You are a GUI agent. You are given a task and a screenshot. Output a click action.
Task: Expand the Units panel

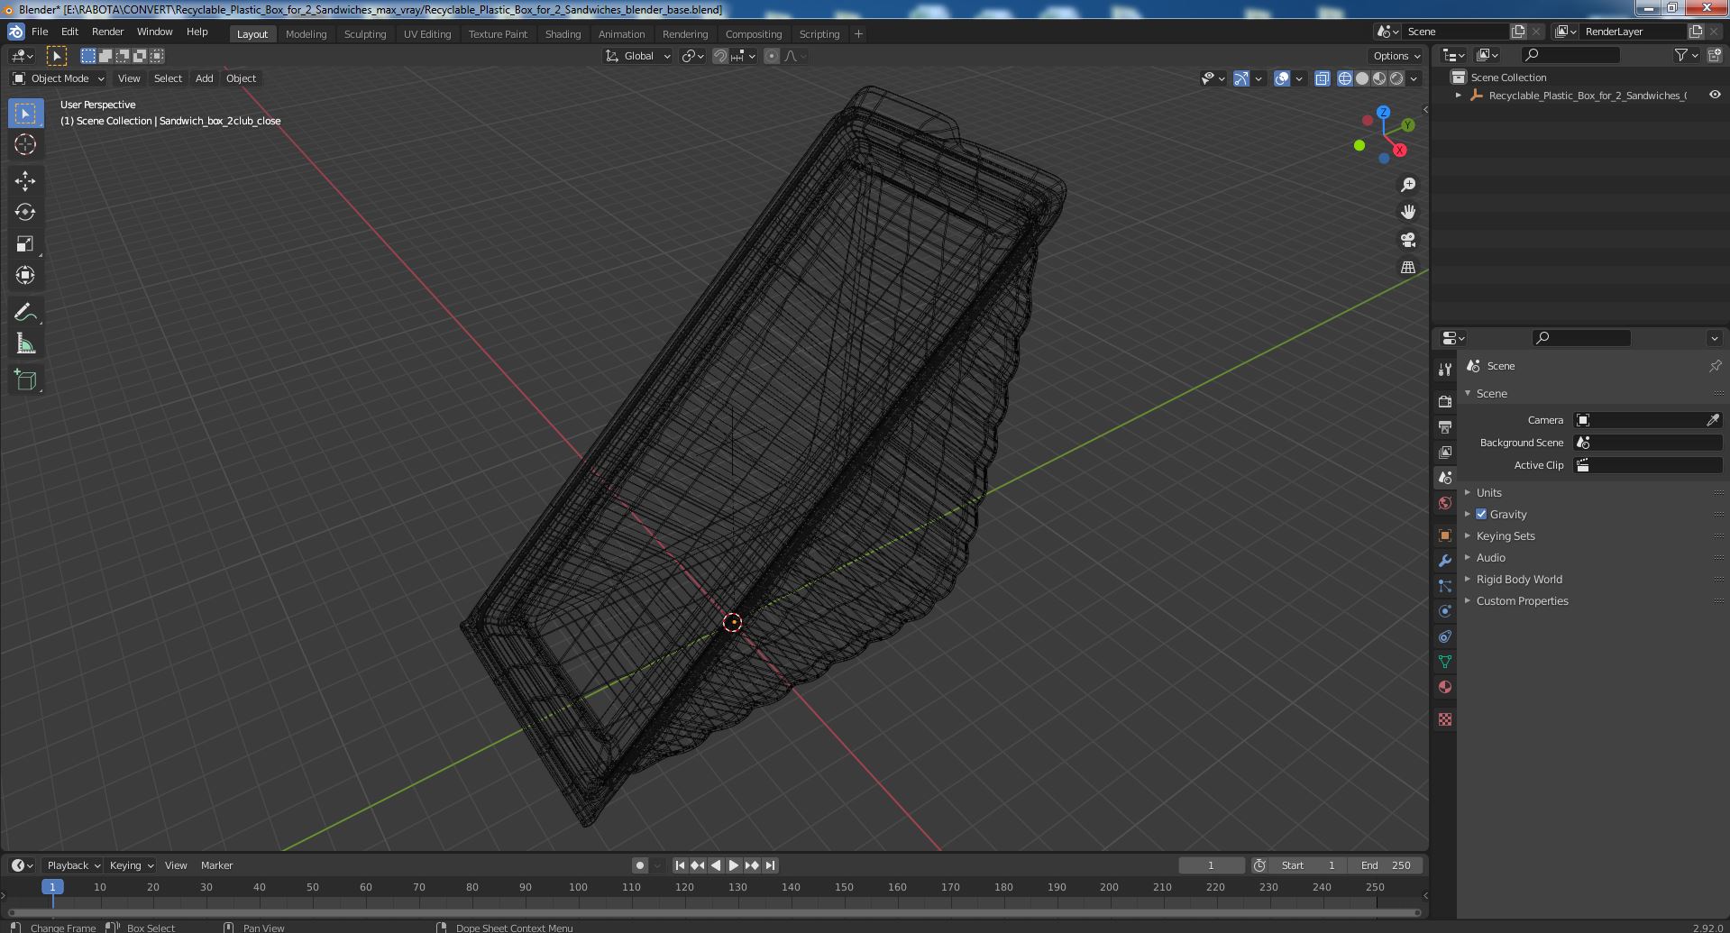pyautogui.click(x=1489, y=492)
